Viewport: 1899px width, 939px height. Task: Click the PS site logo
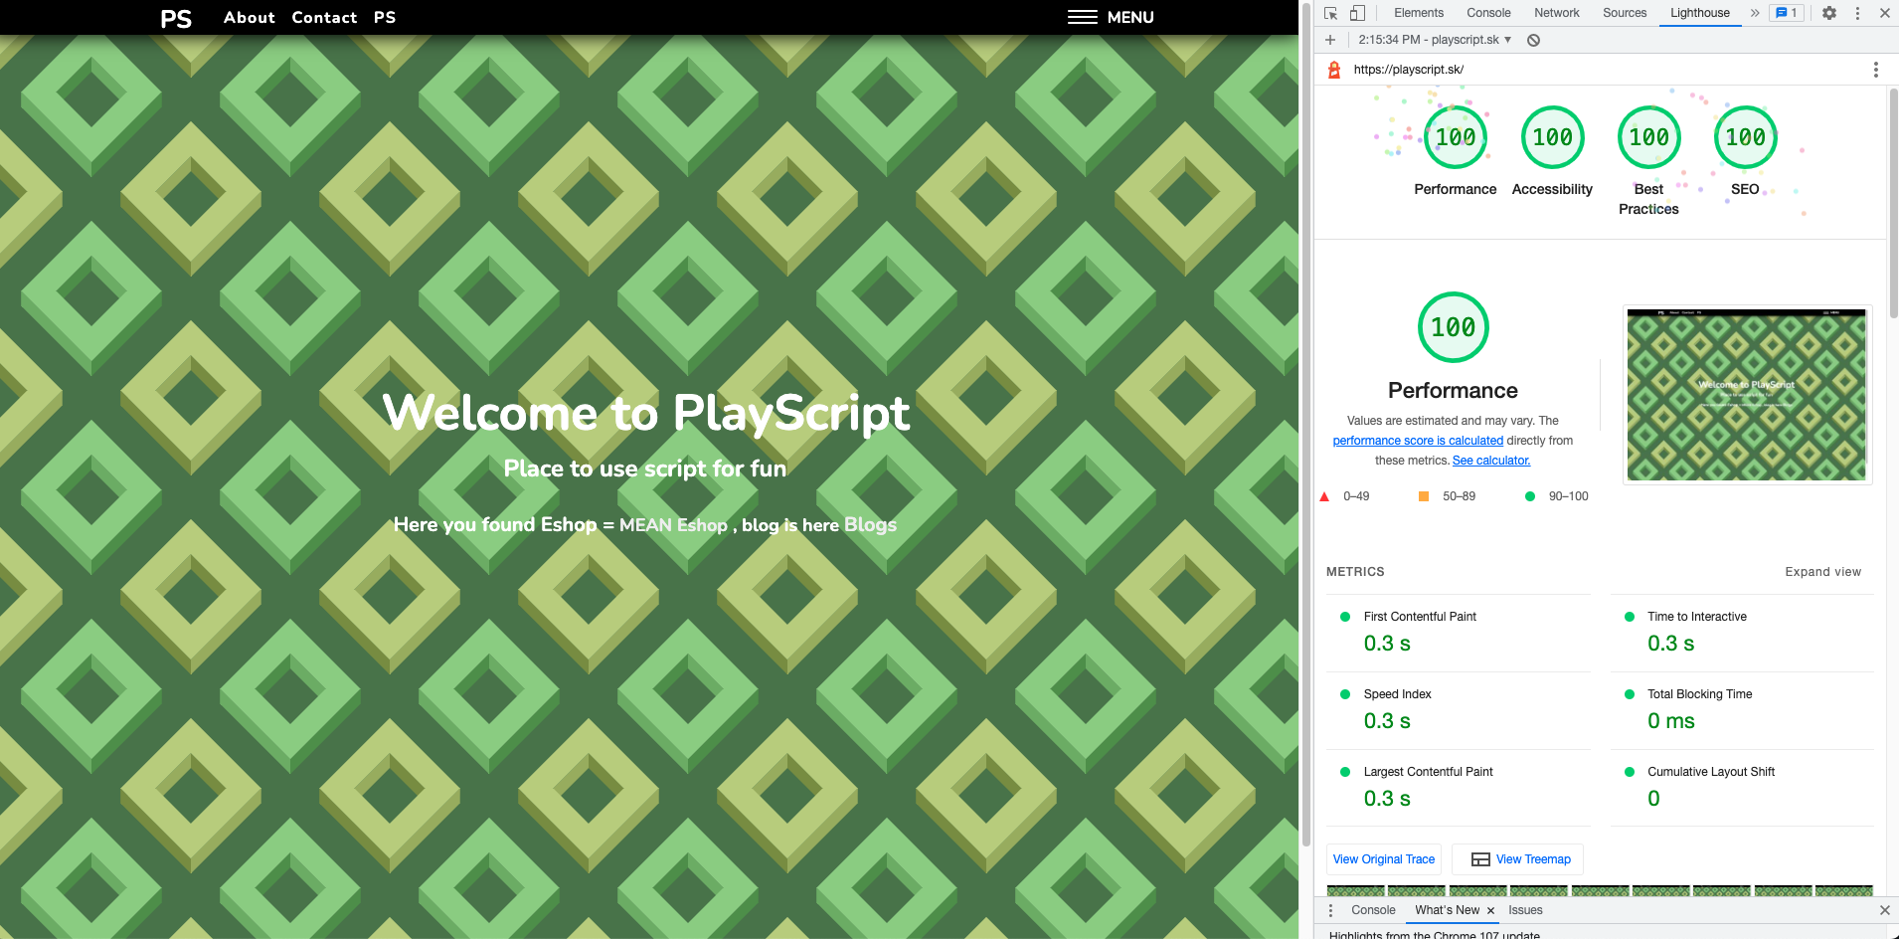(176, 19)
